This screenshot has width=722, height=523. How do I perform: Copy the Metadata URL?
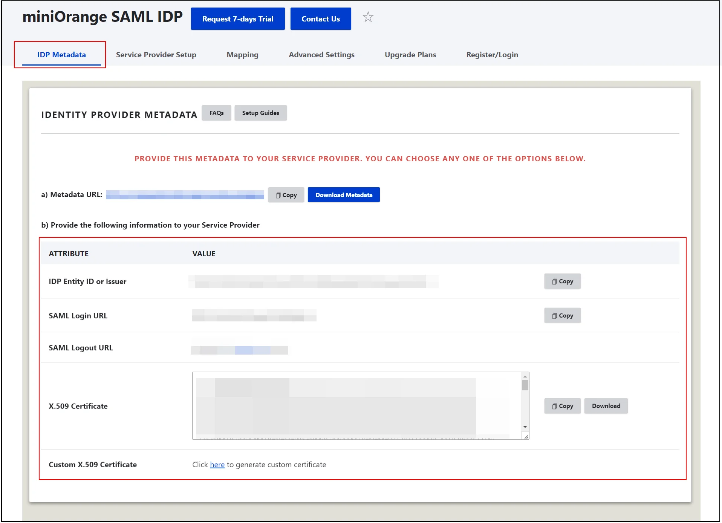point(286,195)
